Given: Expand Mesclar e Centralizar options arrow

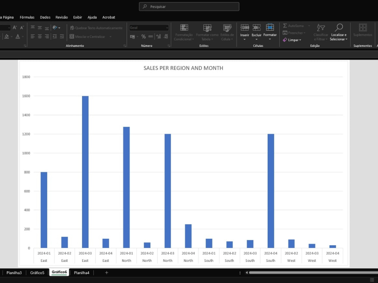Looking at the screenshot, I should click(110, 37).
